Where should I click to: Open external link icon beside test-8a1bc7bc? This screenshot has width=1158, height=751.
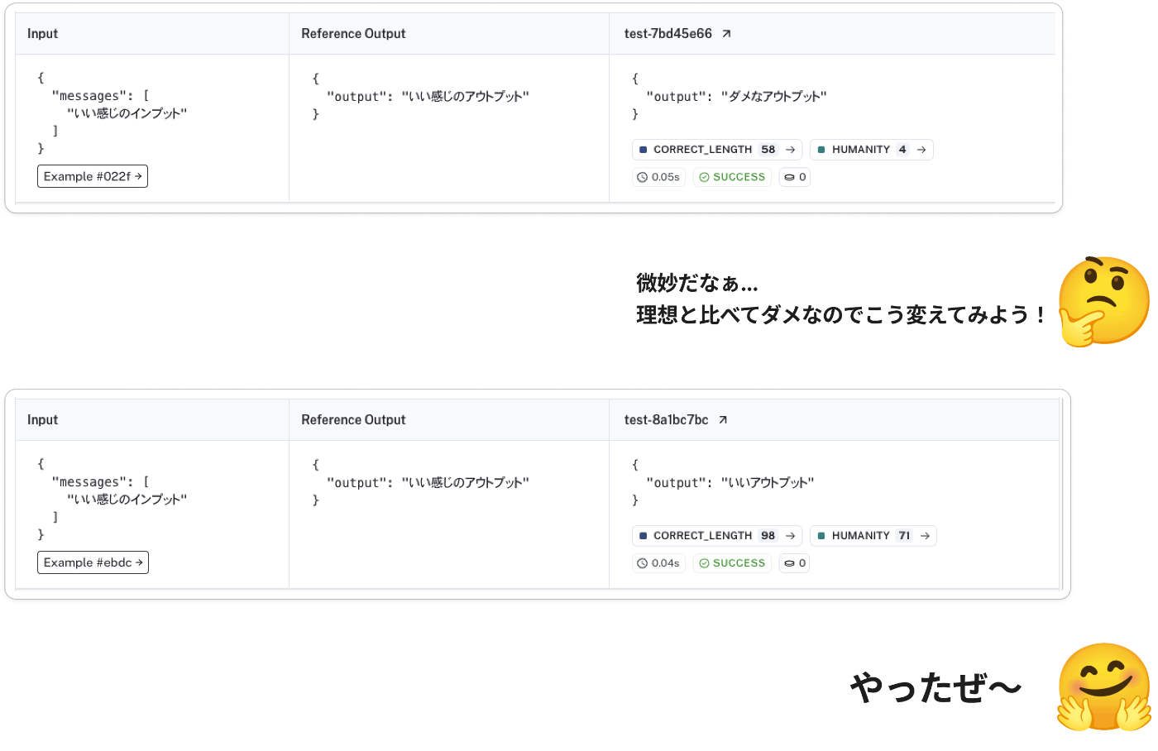[723, 420]
